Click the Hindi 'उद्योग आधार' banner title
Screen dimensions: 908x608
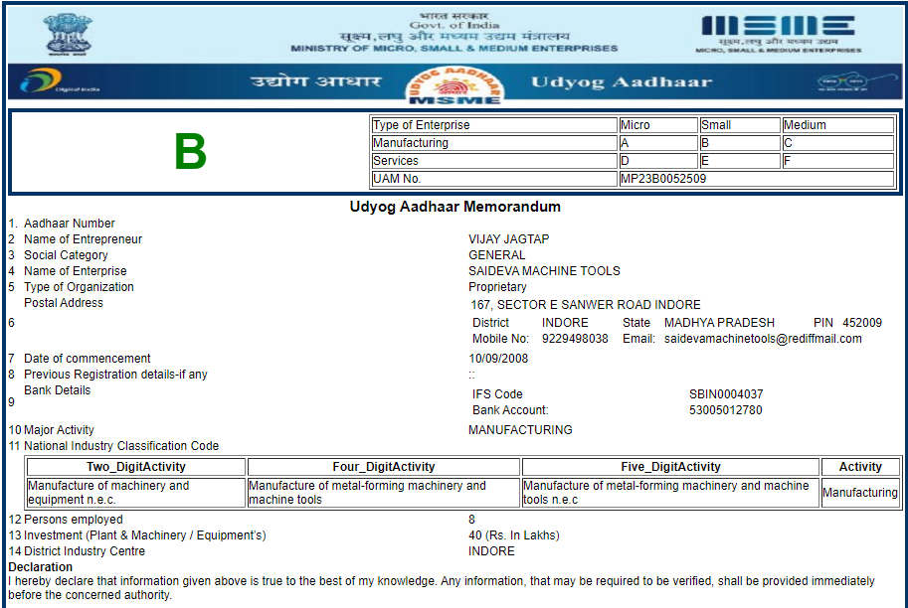[x=315, y=82]
